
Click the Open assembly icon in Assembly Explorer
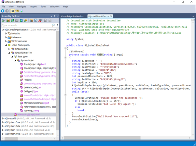pos(4,20)
